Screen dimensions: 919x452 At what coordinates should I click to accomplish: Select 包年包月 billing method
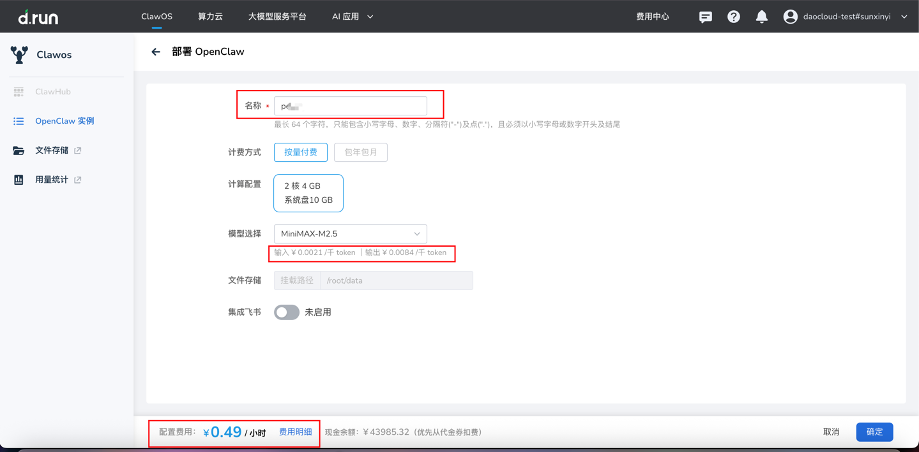point(361,152)
